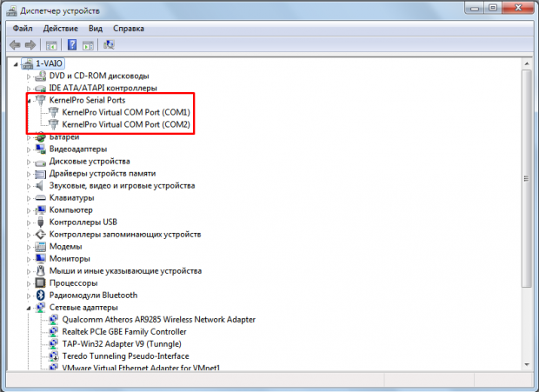Click the show/hide console tree toolbar icon
Viewport: 539px width, 392px height.
[x=52, y=44]
